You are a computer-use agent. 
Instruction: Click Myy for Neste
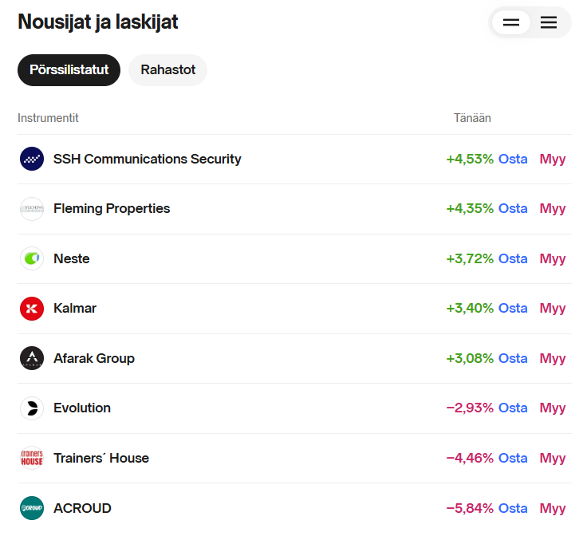(x=553, y=258)
